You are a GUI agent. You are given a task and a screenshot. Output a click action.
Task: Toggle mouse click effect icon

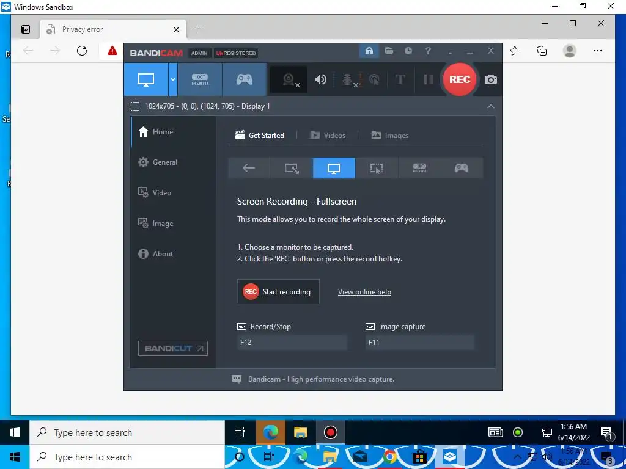click(374, 79)
